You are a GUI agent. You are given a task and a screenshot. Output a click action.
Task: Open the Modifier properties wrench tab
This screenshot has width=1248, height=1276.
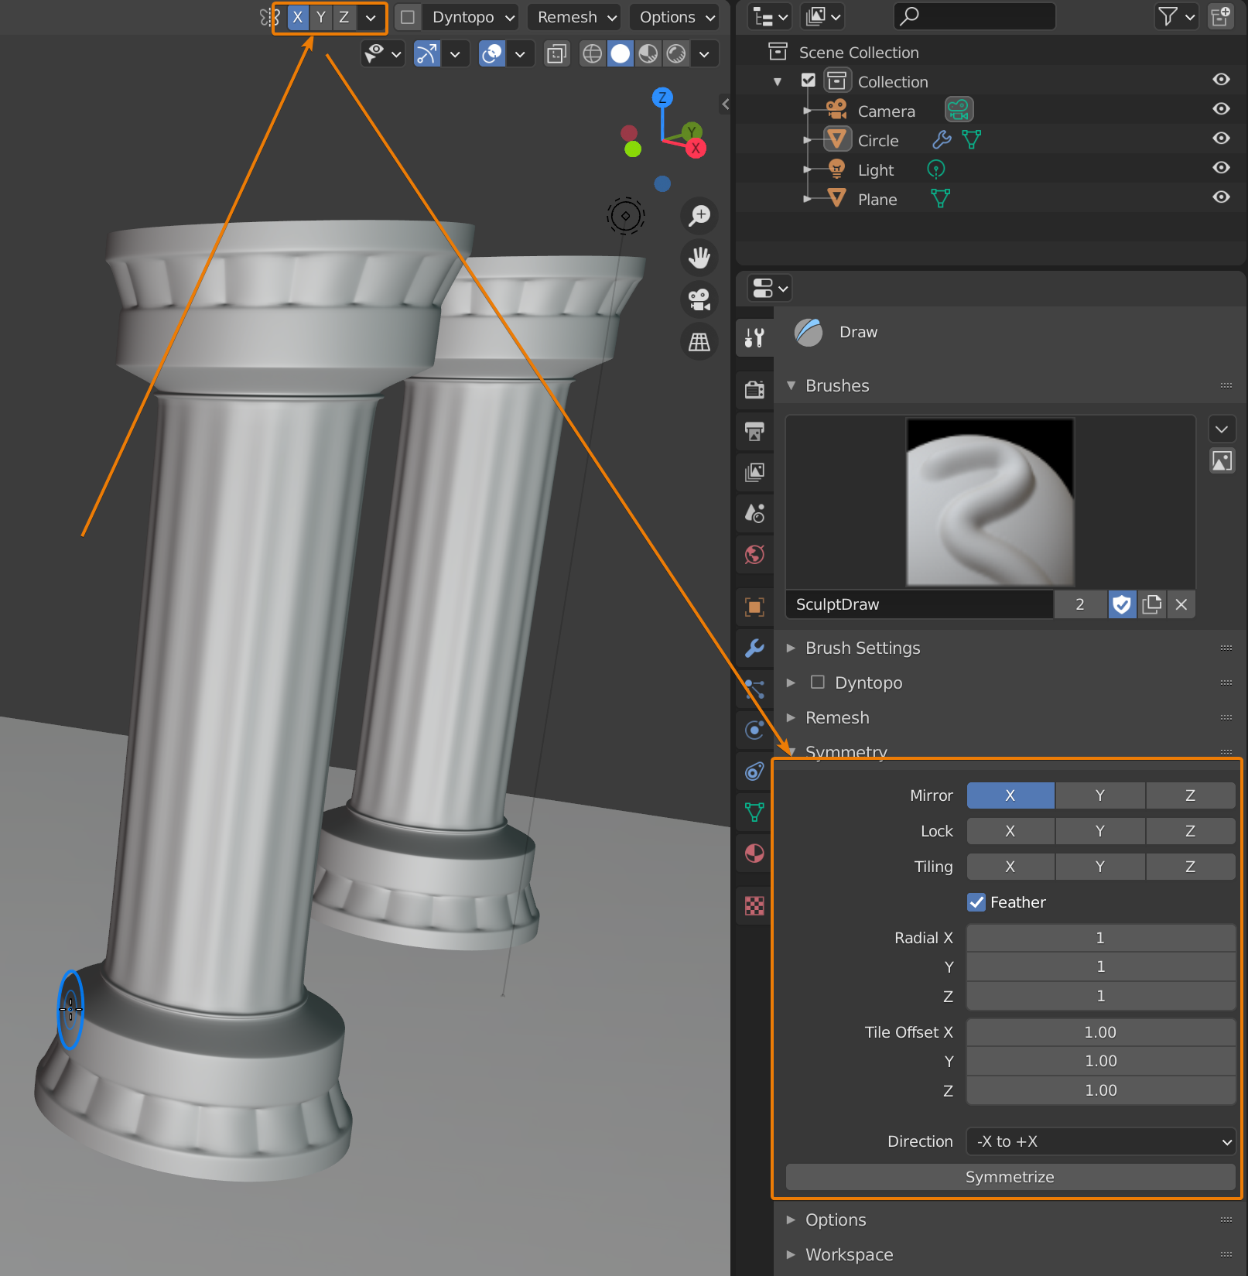(754, 648)
